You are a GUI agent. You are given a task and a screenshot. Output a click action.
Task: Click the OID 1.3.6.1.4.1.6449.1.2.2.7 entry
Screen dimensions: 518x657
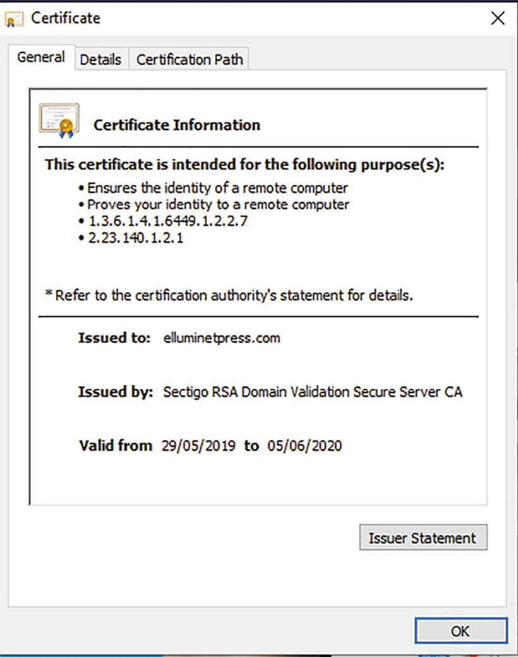pyautogui.click(x=167, y=221)
